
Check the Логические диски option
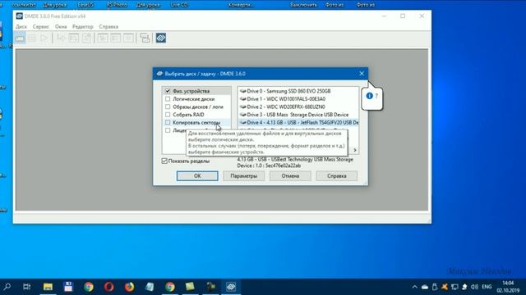pyautogui.click(x=168, y=99)
